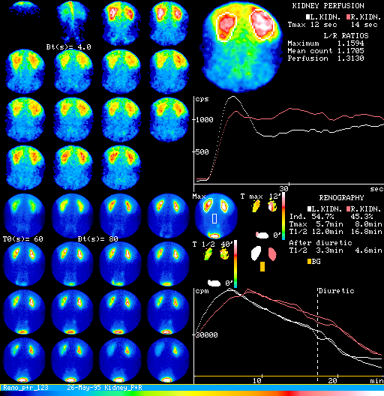
Task: Select the white L.KIDN. legend marker in Renography
Action: 309,208
